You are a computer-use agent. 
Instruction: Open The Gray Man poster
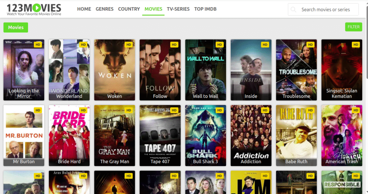click(x=115, y=136)
